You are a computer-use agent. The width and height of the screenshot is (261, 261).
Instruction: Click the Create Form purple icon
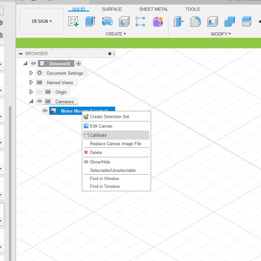click(x=158, y=22)
